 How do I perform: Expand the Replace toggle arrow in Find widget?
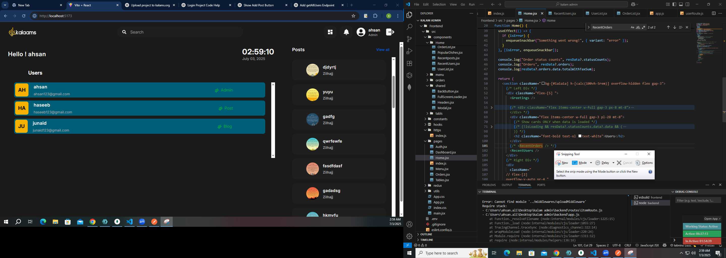(588, 27)
